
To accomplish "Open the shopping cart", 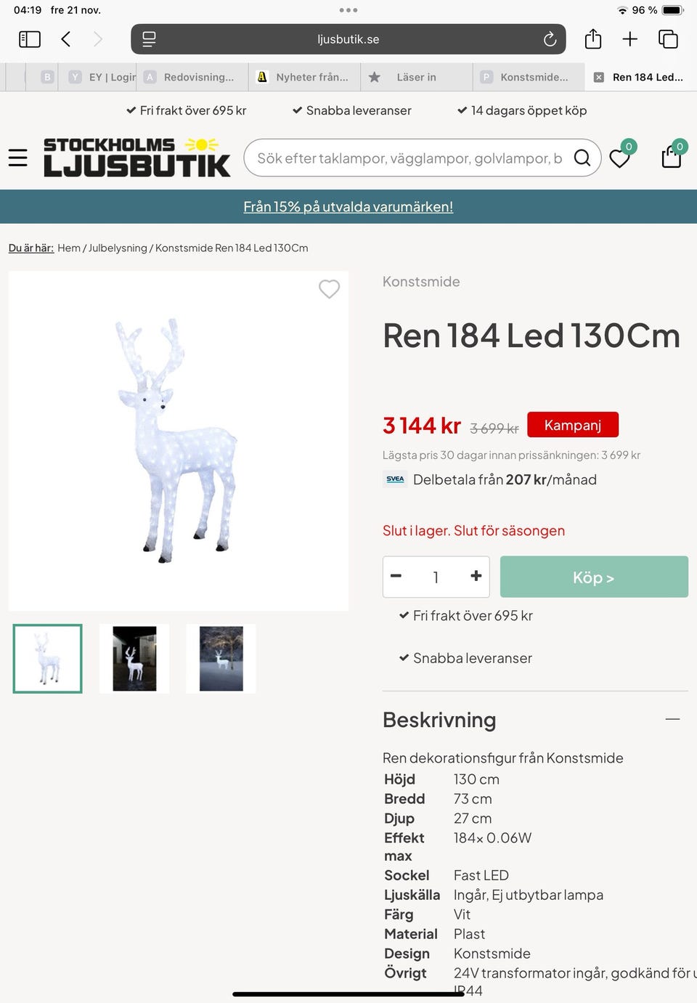I will (x=672, y=155).
